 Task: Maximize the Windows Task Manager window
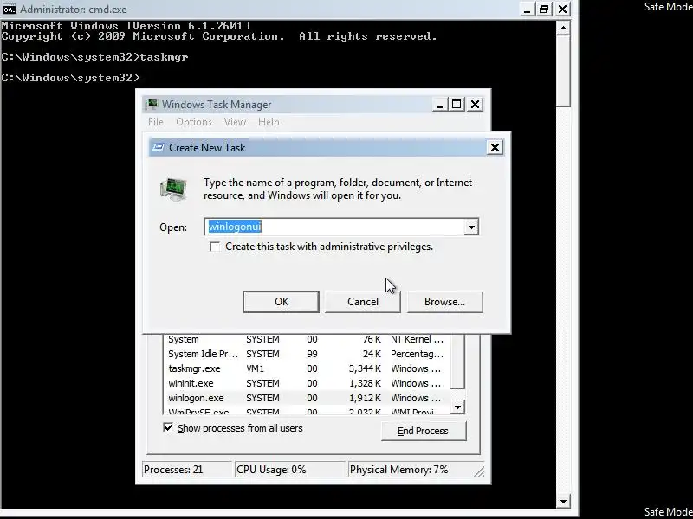[x=457, y=105]
